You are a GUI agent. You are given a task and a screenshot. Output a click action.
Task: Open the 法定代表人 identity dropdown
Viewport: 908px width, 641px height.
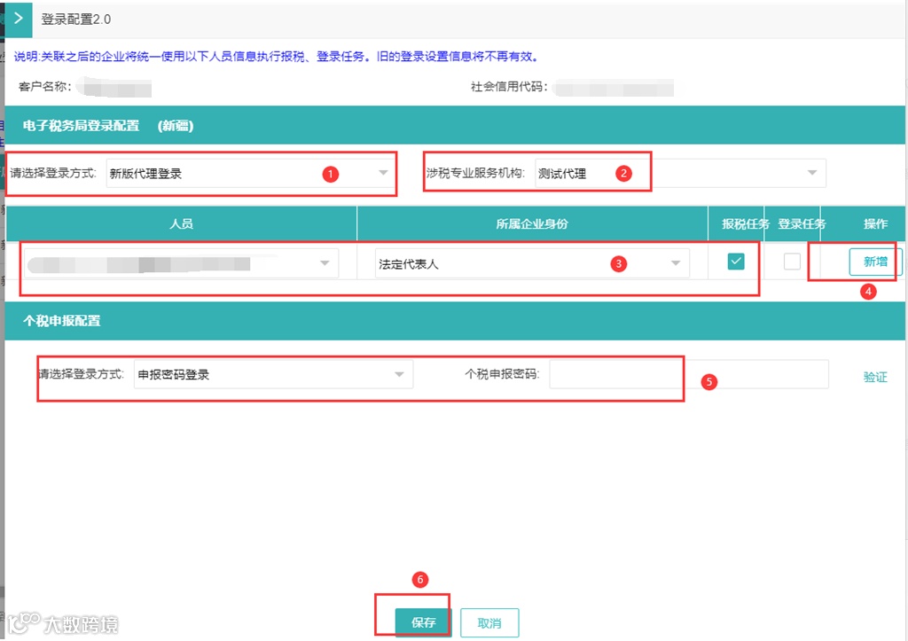pyautogui.click(x=532, y=263)
